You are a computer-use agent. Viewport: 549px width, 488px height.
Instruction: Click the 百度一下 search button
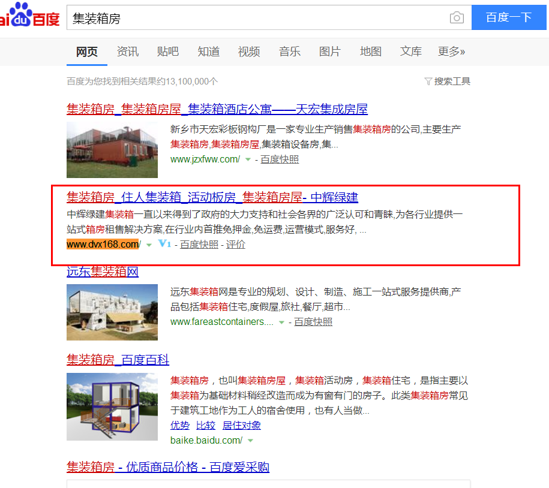tap(509, 17)
